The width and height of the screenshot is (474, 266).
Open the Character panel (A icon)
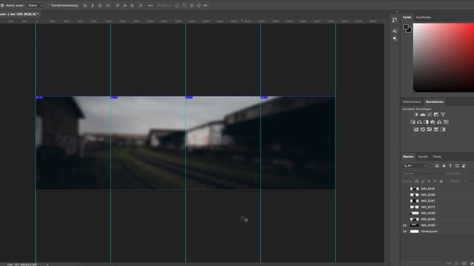pos(395,31)
